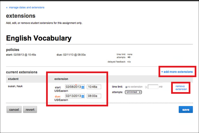Image resolution: width=199 pixels, height=133 pixels.
Task: Click the 'extension' column header
Action: (x=61, y=79)
